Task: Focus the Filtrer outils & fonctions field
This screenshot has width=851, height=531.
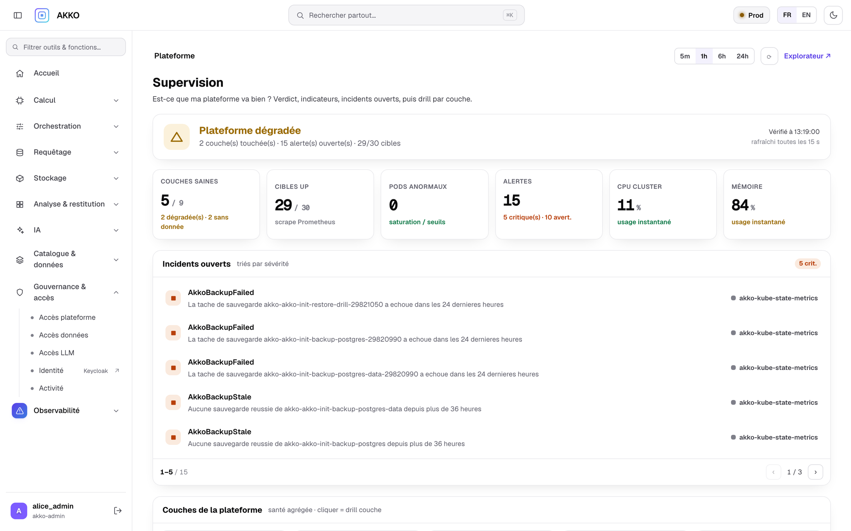Action: pyautogui.click(x=66, y=47)
